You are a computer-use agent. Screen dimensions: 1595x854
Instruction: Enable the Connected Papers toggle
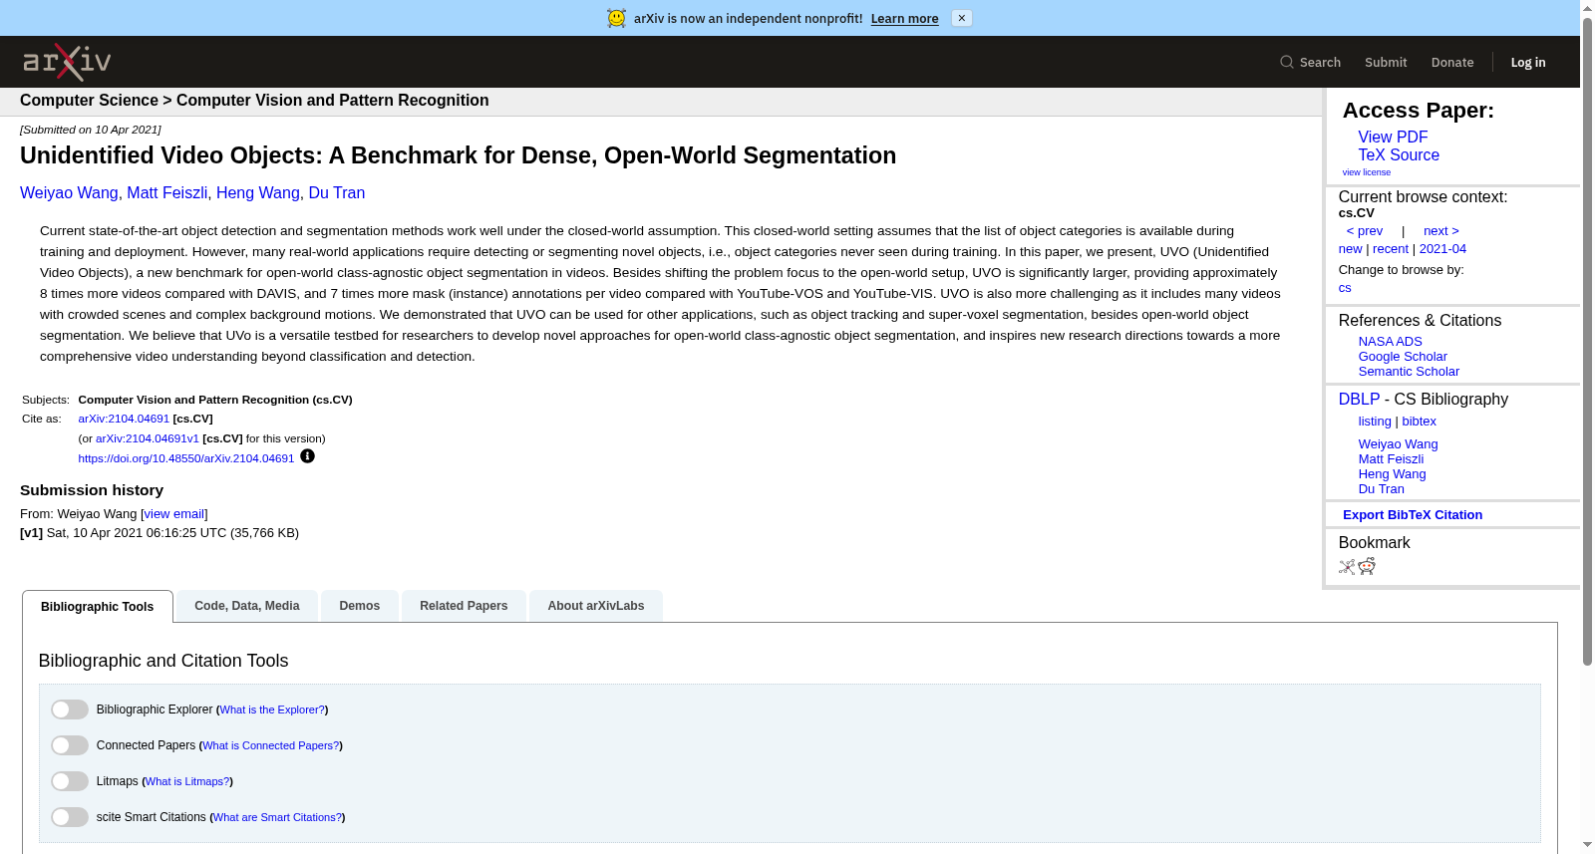click(x=70, y=745)
